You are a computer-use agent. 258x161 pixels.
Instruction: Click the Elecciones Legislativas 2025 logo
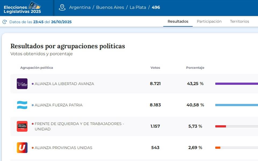(x=23, y=8)
